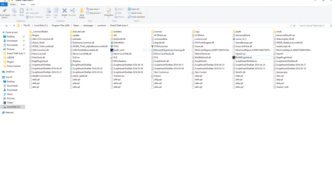Select the ScriptHookV.dll file
The image size is (332, 174).
pyautogui.click(x=160, y=61)
